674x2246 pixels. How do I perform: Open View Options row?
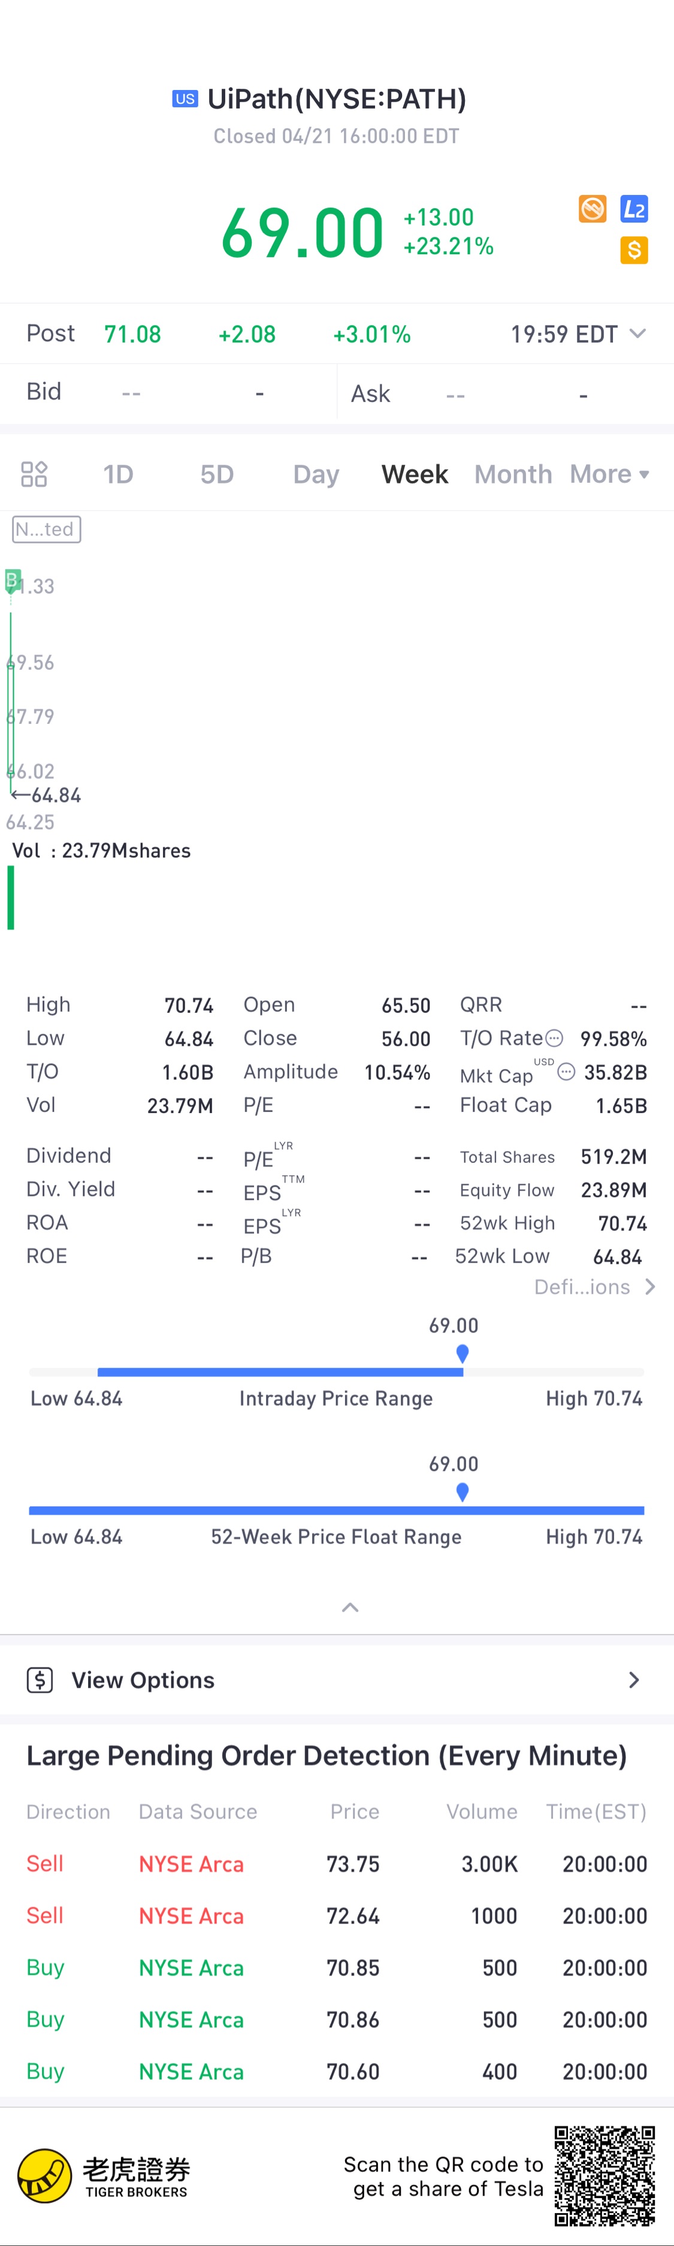click(337, 1679)
